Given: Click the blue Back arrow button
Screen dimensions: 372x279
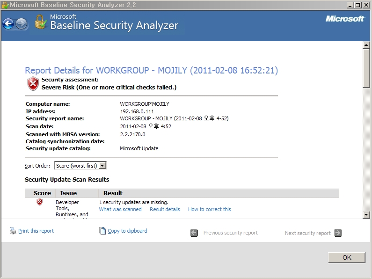Looking at the screenshot, I should 8,23.
